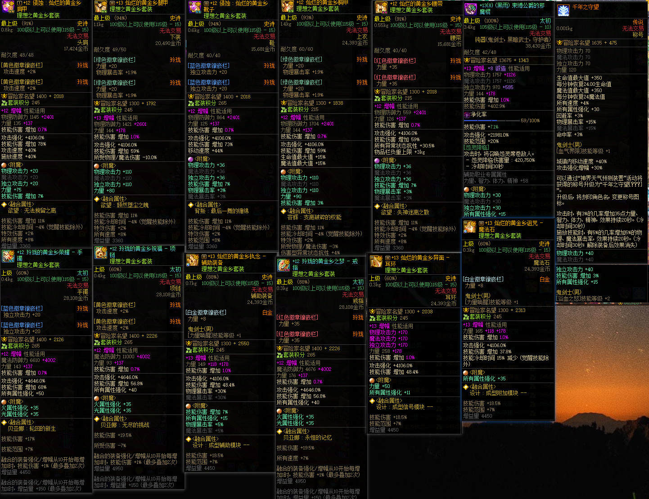The image size is (649, 499).
Task: Click the 项链 necklace item icon
Action: (x=101, y=252)
